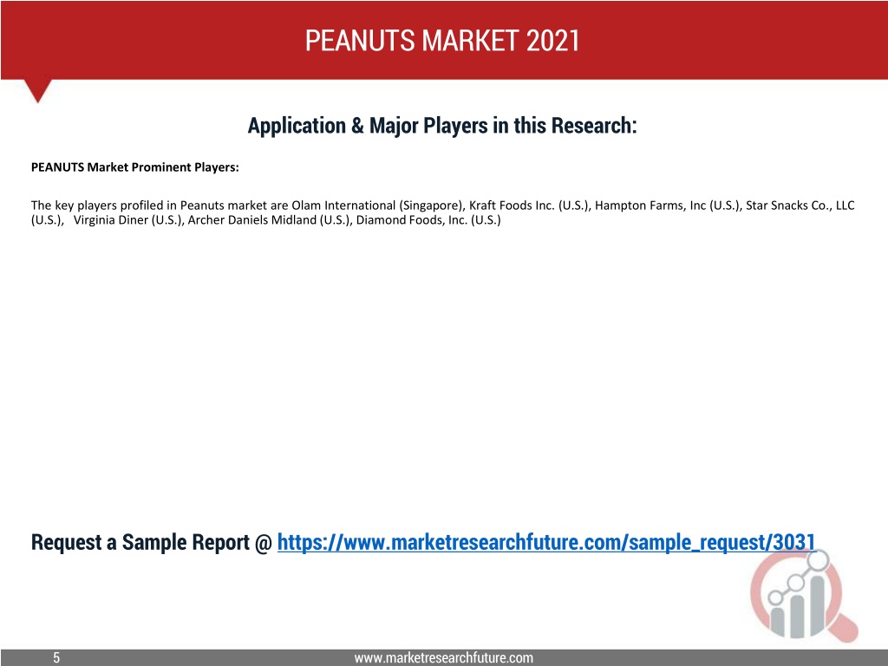Select 'PEANUTS Market Prominent Players:' subheading
This screenshot has height=666, width=888.
click(134, 167)
